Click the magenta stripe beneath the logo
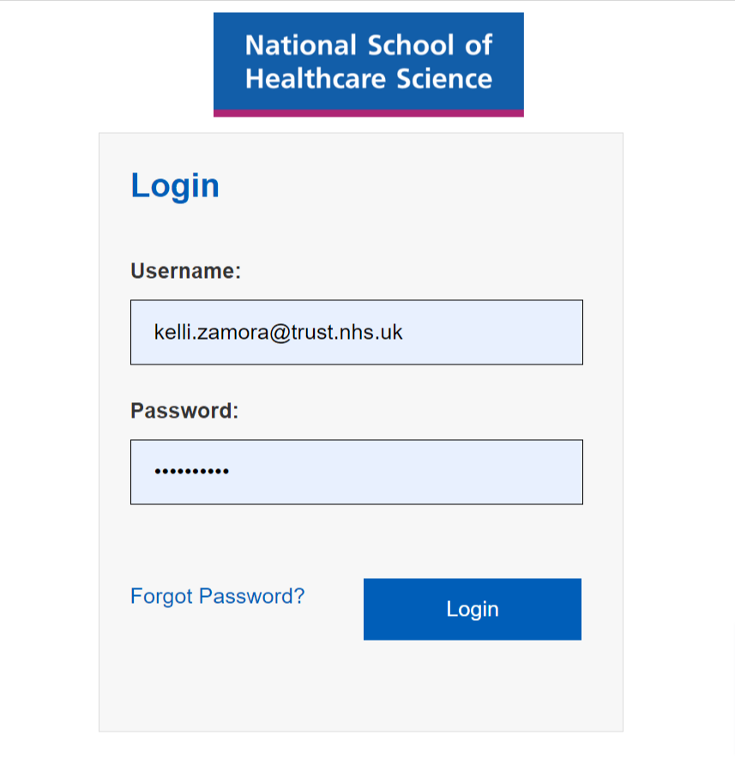Viewport: 735px width, 783px height. [369, 113]
